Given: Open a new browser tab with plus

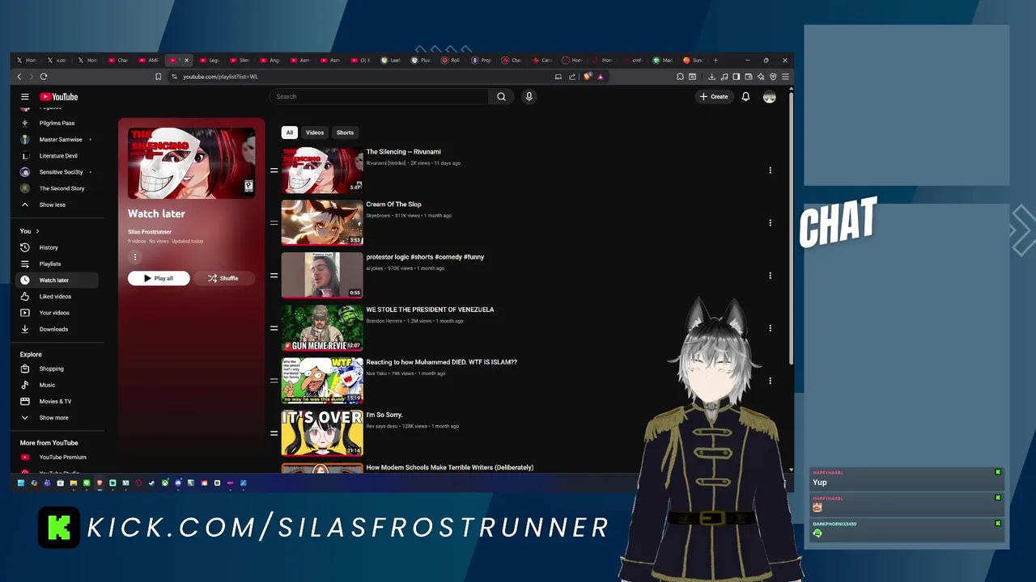Looking at the screenshot, I should pos(715,60).
